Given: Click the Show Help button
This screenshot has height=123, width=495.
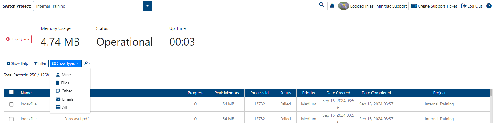Looking at the screenshot, I should pyautogui.click(x=17, y=63).
